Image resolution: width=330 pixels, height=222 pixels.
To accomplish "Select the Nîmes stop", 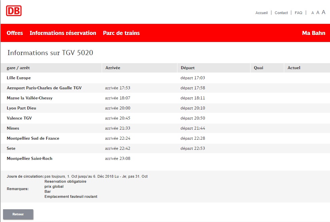I will coord(13,128).
